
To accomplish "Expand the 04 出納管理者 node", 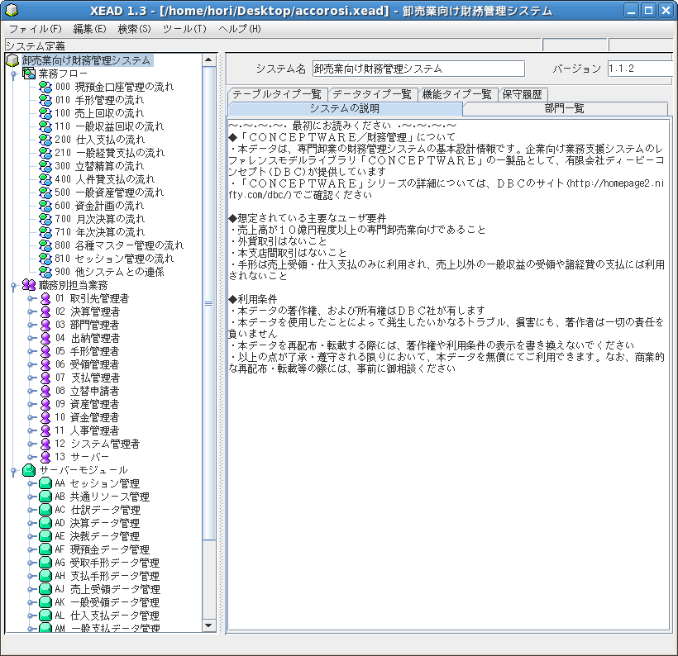I will pyautogui.click(x=31, y=338).
